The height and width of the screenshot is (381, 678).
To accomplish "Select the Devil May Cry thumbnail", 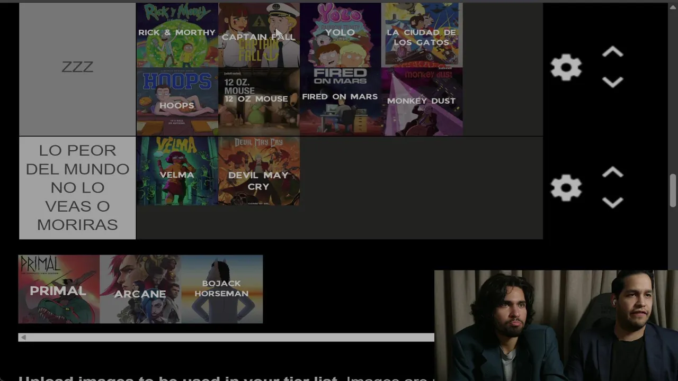I will coord(258,171).
